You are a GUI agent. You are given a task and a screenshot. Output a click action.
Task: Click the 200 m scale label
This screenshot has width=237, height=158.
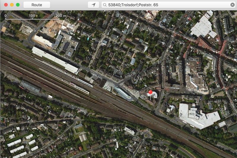point(61,15)
